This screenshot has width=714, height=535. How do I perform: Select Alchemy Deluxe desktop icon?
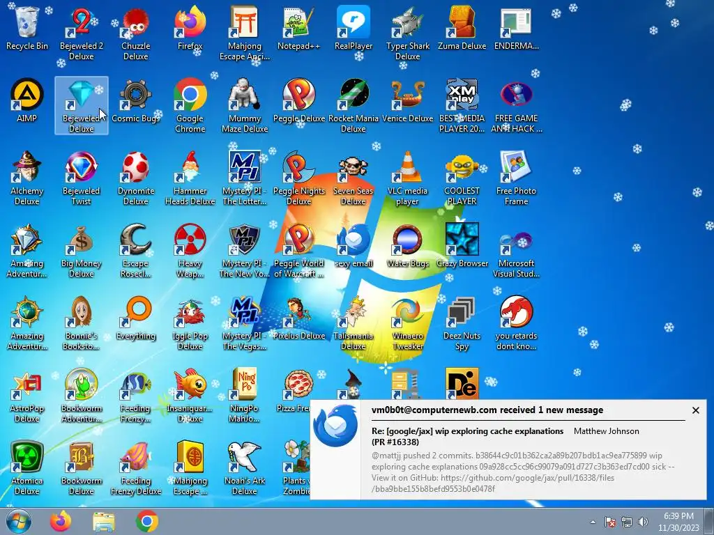click(27, 178)
